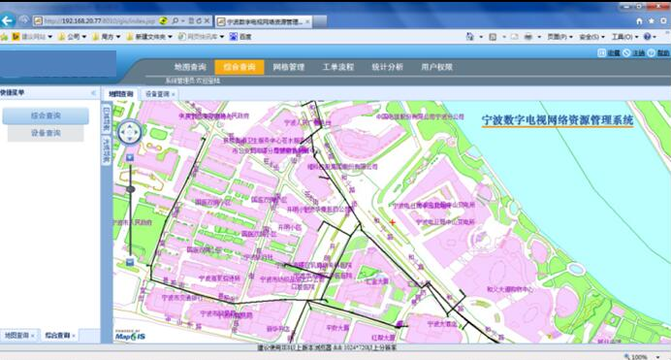Open the 工具(O) dropdown menu
The width and height of the screenshot is (671, 360).
624,37
